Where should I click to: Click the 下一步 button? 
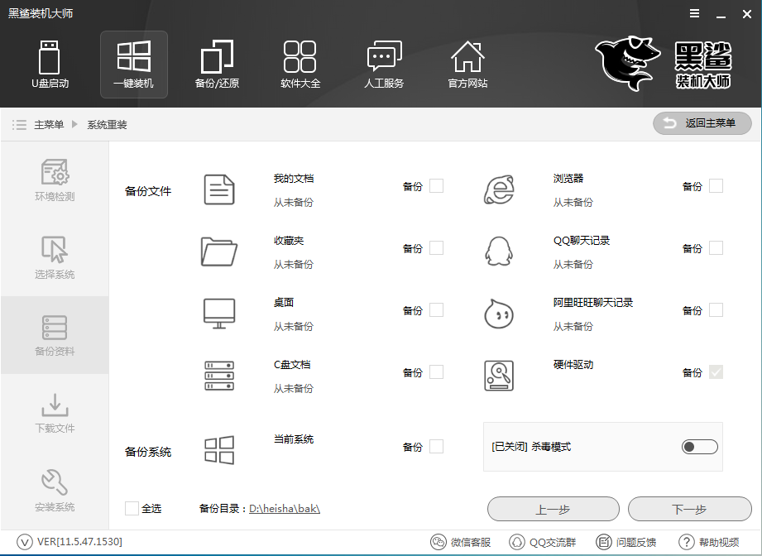690,509
